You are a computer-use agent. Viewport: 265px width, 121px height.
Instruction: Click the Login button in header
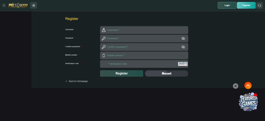(227, 5)
